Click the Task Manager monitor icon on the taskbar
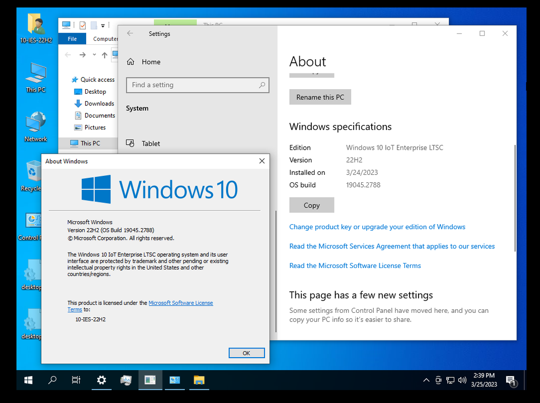 (126, 380)
